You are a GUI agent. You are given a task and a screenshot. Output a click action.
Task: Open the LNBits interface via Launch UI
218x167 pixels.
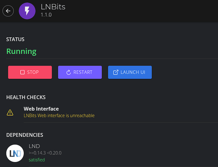[x=130, y=72]
